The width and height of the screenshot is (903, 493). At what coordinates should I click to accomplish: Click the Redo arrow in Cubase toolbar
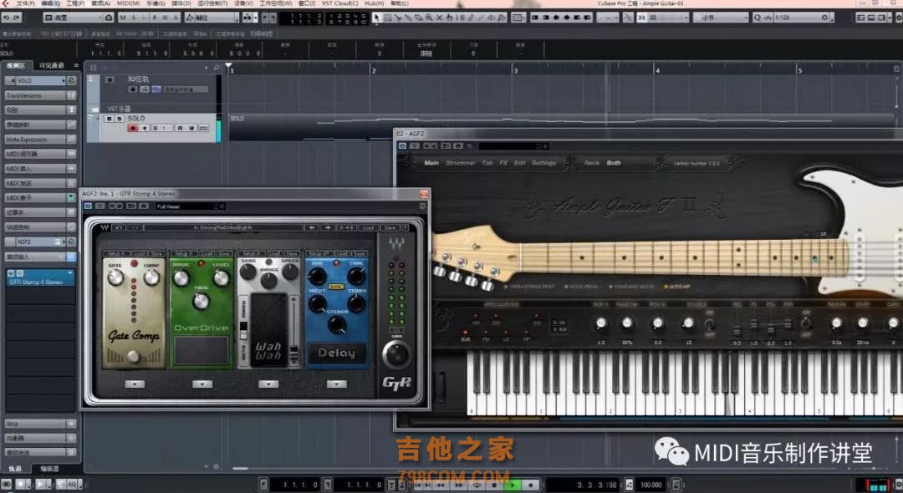pyautogui.click(x=16, y=18)
